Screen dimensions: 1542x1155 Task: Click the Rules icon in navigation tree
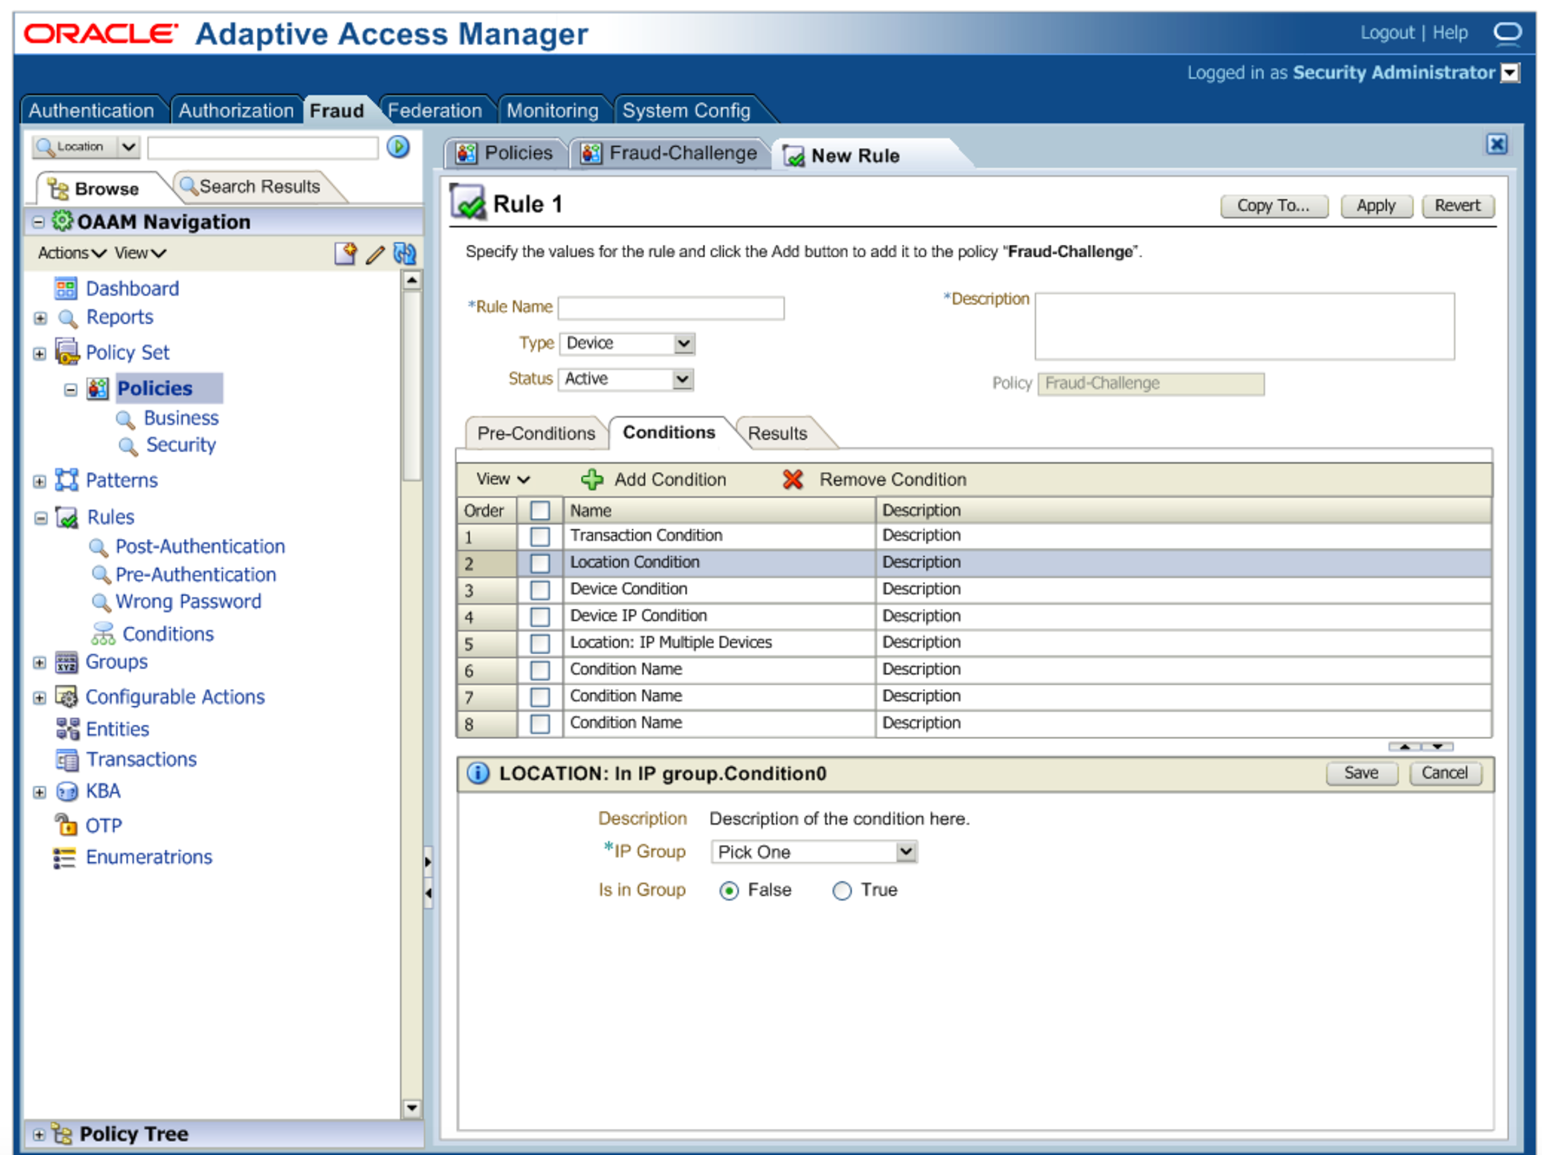[x=67, y=517]
